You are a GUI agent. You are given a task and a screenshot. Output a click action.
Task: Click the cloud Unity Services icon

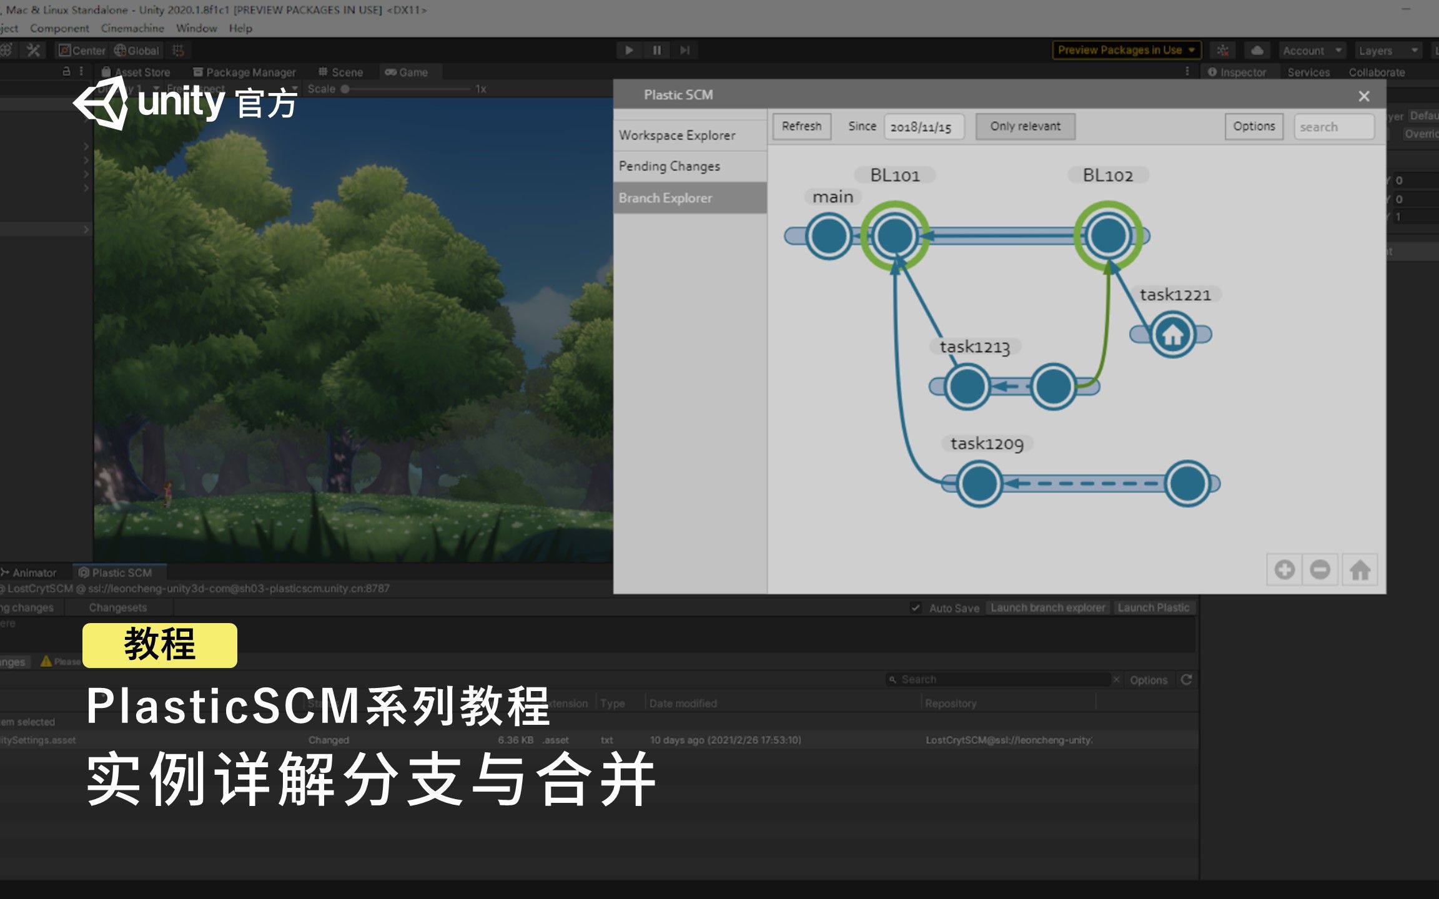pos(1257,50)
